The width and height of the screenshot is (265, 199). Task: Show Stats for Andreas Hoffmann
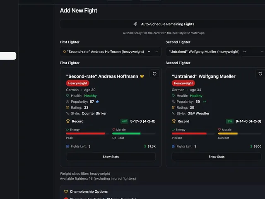tap(111, 157)
